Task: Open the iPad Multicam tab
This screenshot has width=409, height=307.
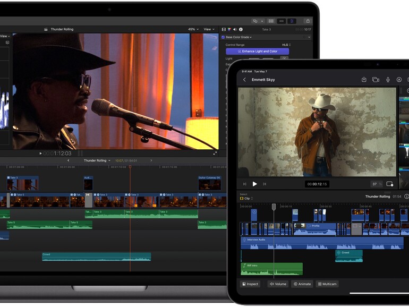Action: click(x=327, y=284)
